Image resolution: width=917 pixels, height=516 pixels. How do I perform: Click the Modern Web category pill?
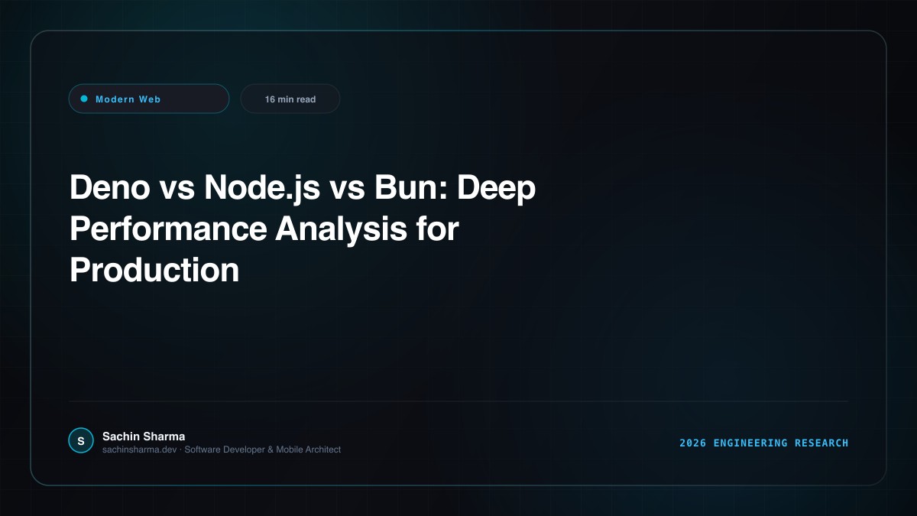149,99
